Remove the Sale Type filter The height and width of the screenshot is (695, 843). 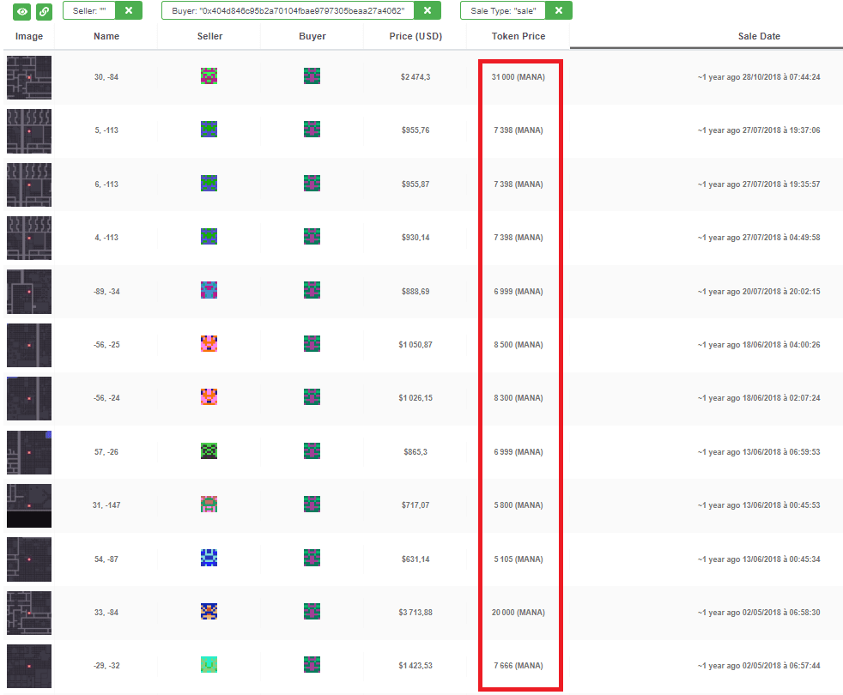coord(558,10)
